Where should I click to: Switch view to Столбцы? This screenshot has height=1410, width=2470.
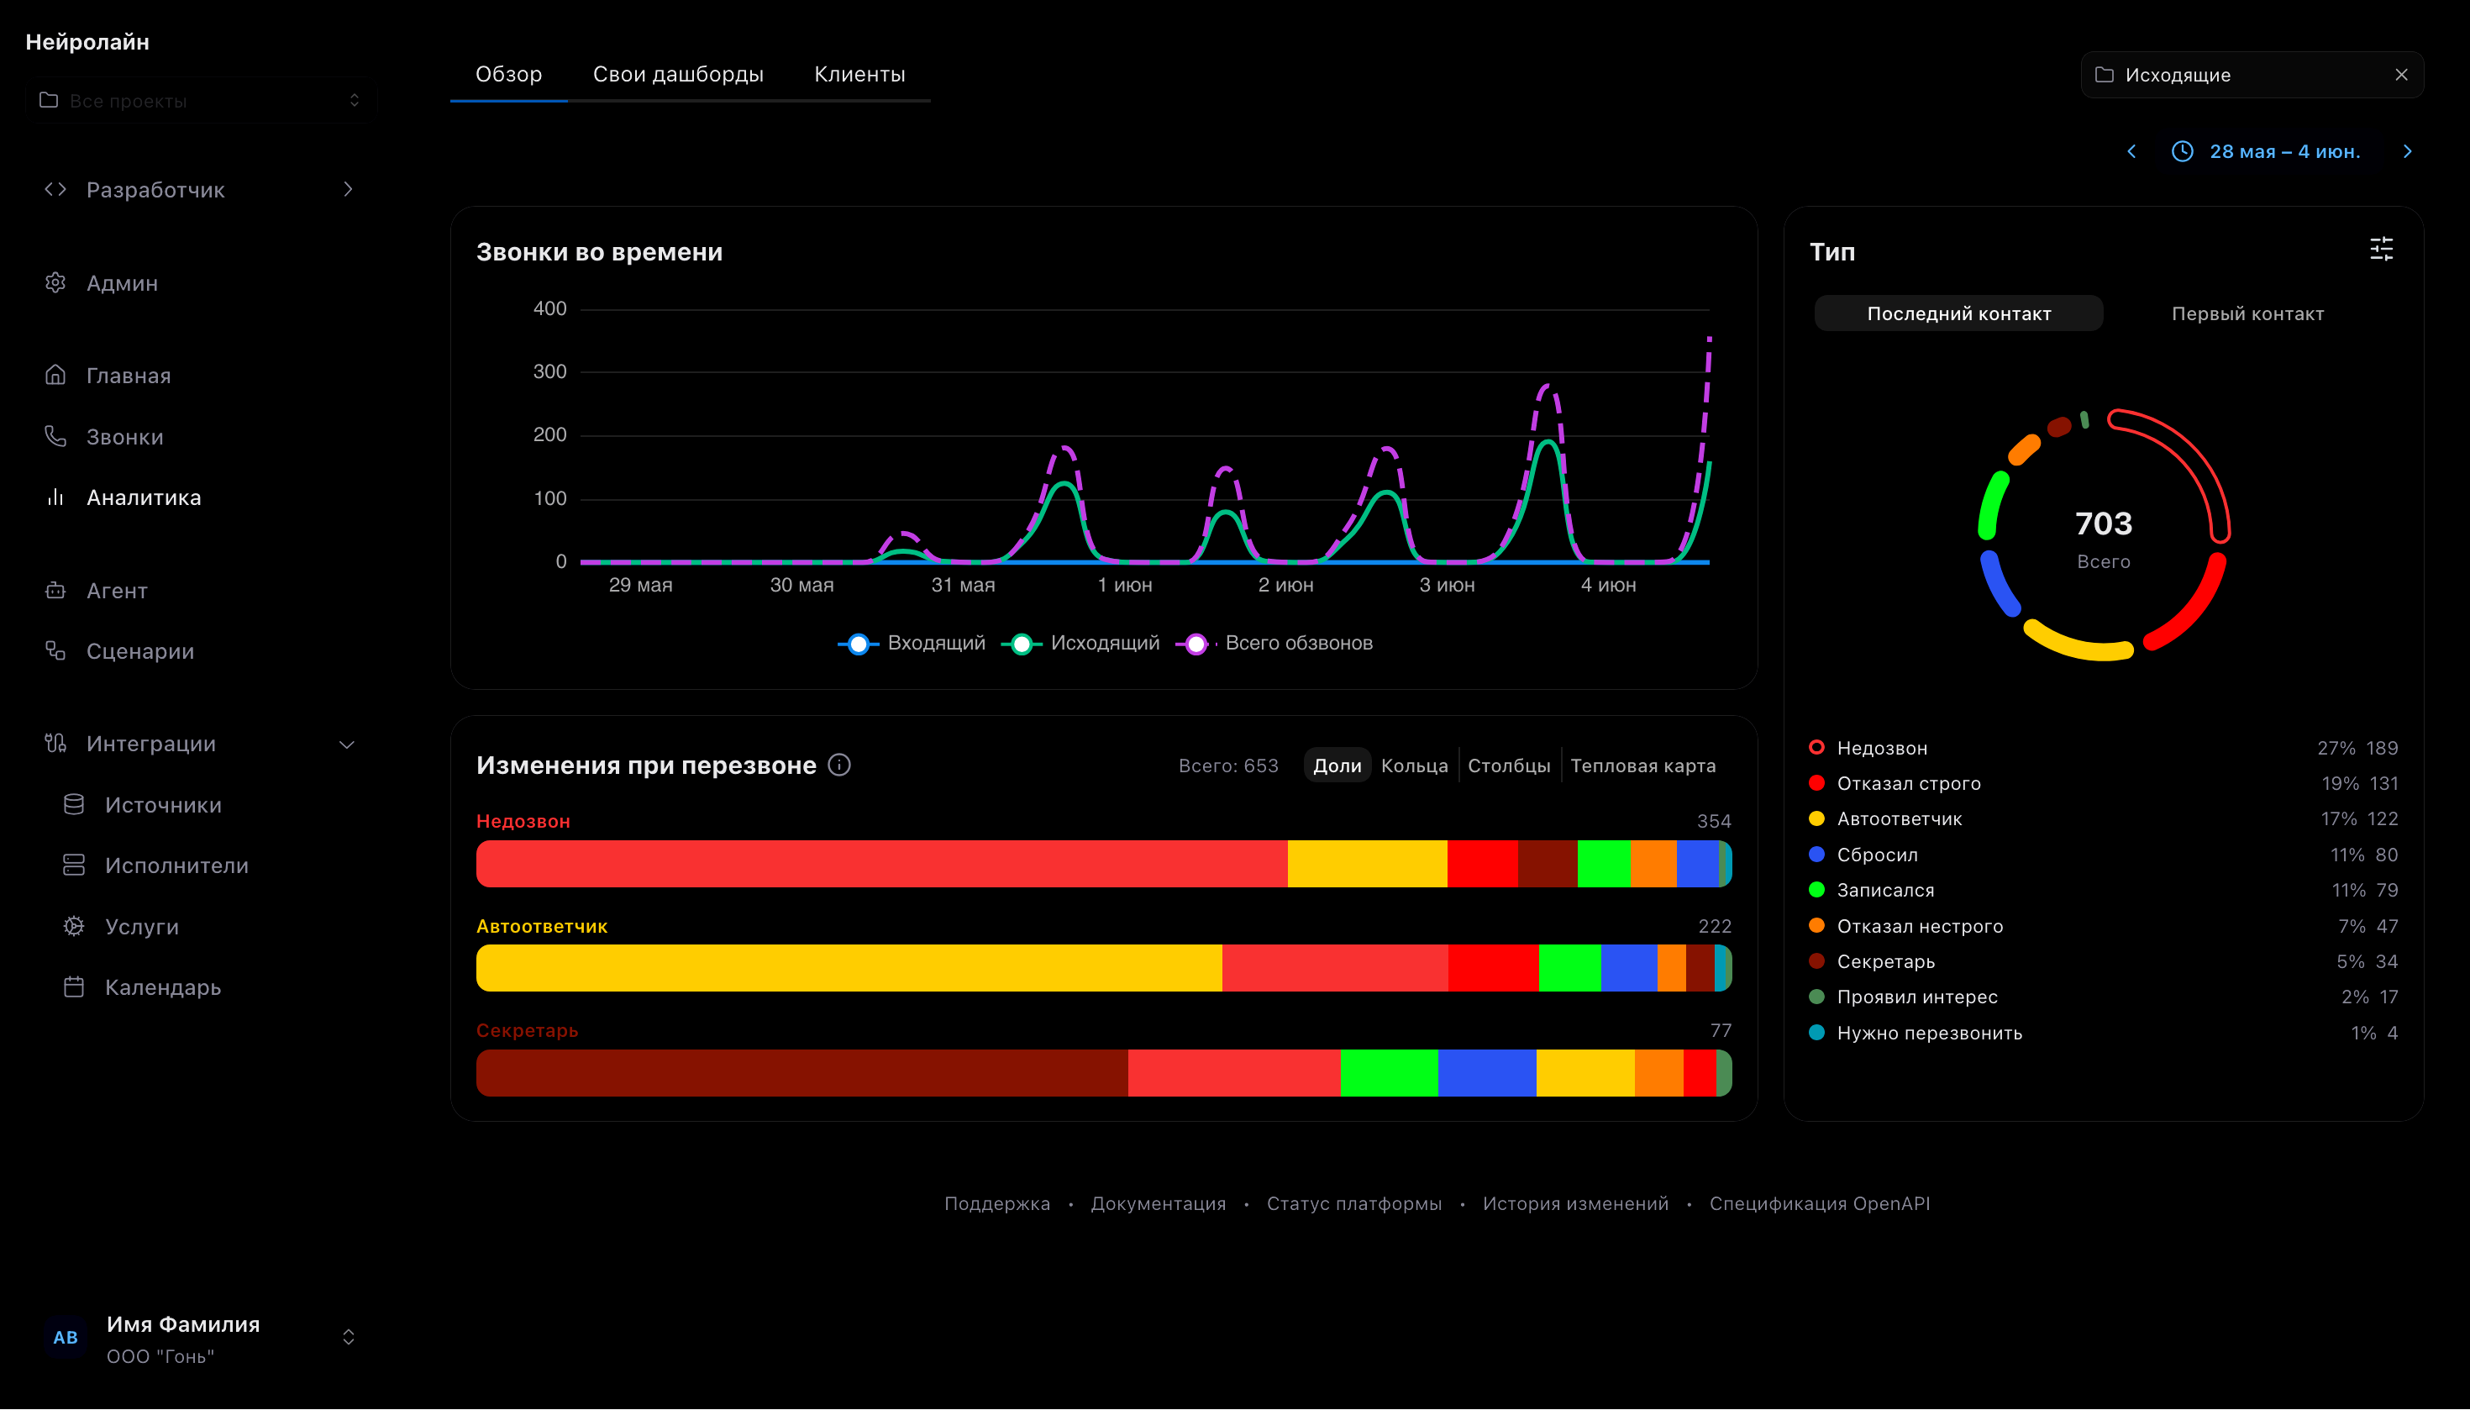[x=1509, y=765]
